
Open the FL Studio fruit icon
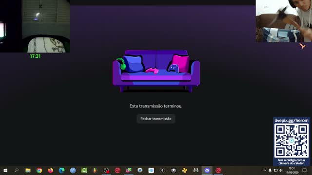(x=95, y=171)
